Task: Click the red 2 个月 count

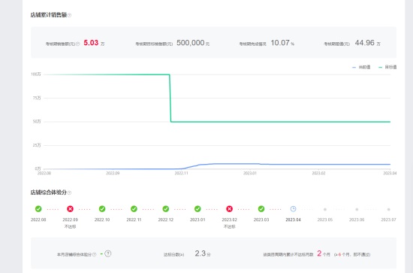Action: pyautogui.click(x=324, y=253)
